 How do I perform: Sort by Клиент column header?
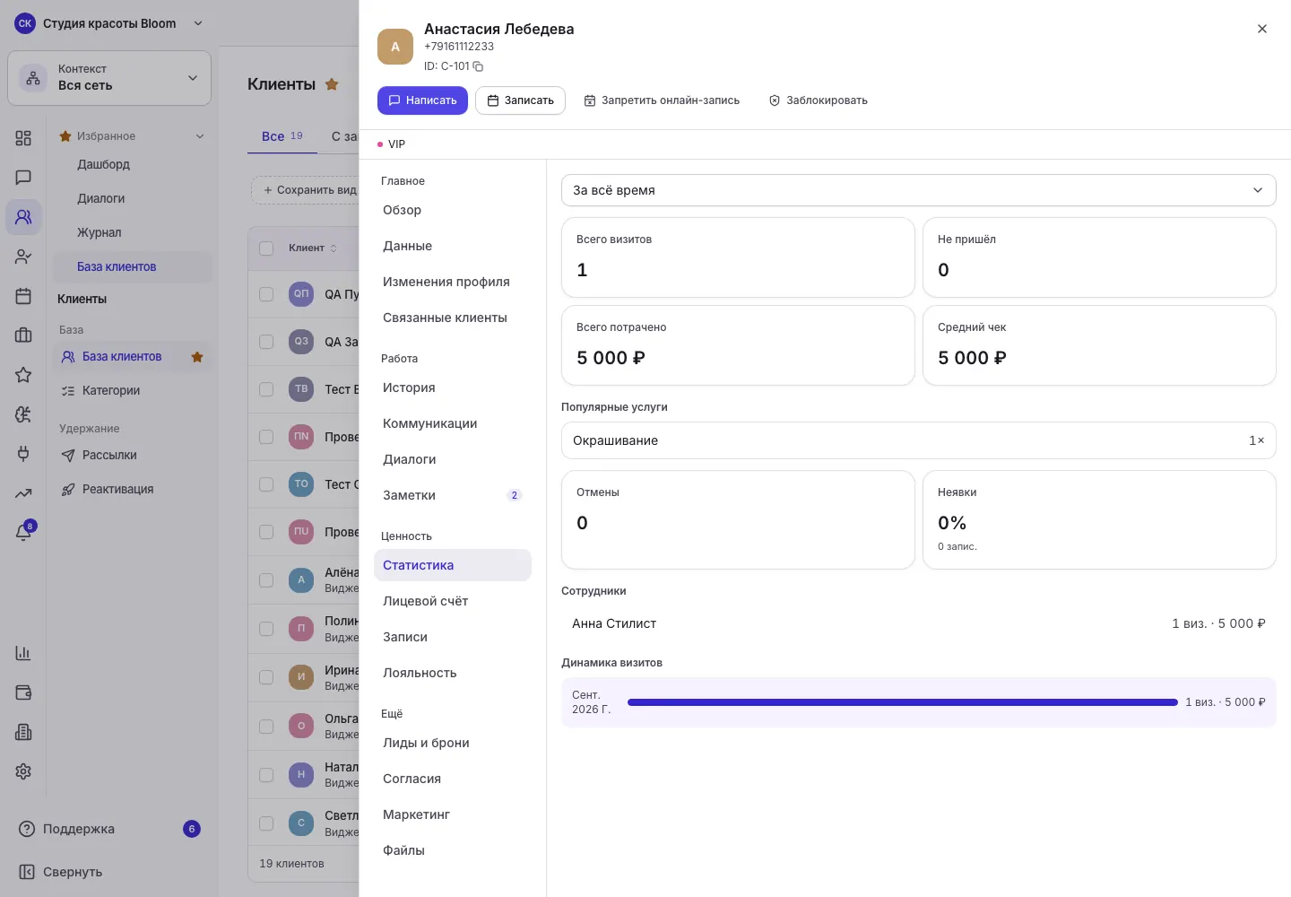click(x=312, y=248)
